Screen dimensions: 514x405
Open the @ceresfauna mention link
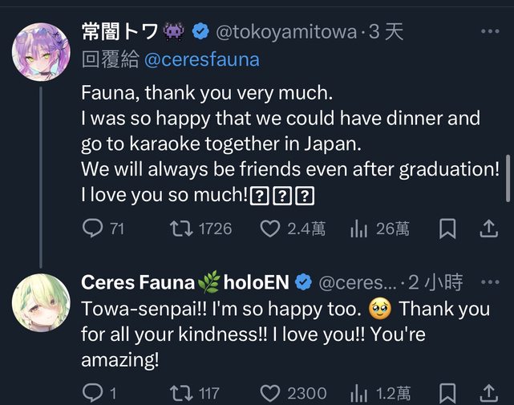click(201, 60)
